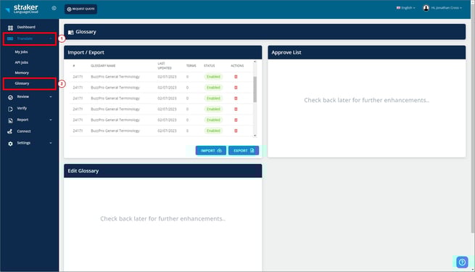Expand the Settings section chevron
The width and height of the screenshot is (475, 272).
coord(51,143)
